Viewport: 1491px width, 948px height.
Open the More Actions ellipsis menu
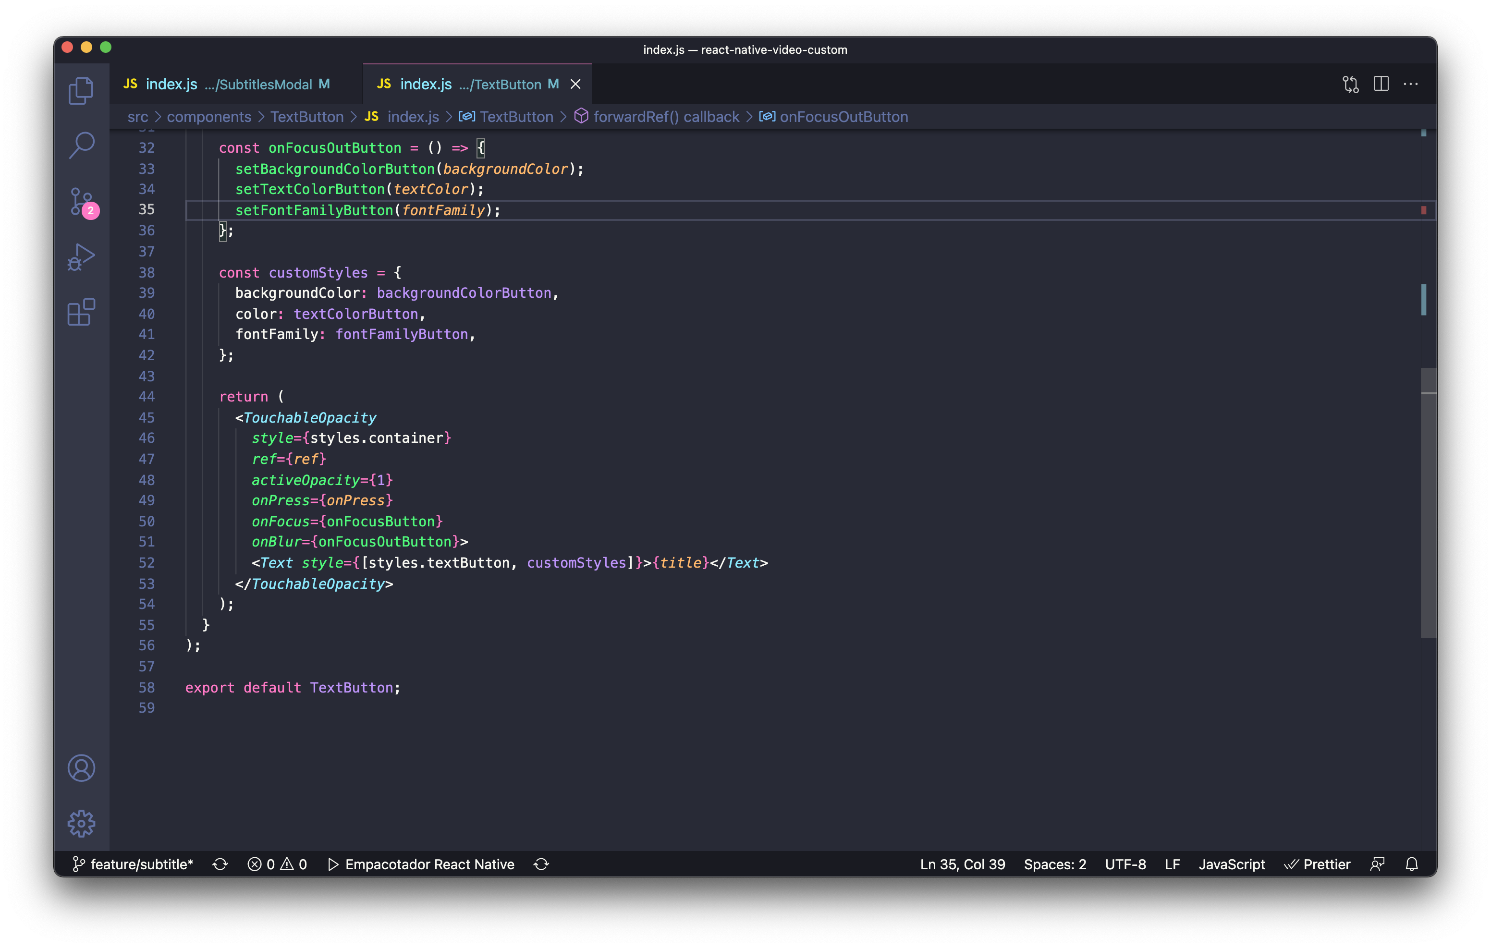(1411, 84)
